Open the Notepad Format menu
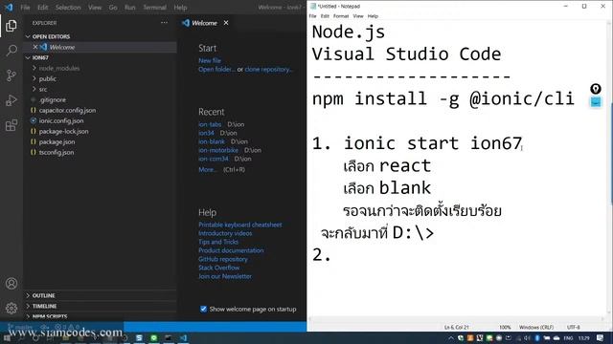613x344 pixels. click(x=341, y=16)
